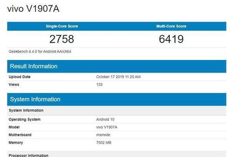Select the msmnile motherboard value
Screen dimensions: 227x157
point(103,135)
